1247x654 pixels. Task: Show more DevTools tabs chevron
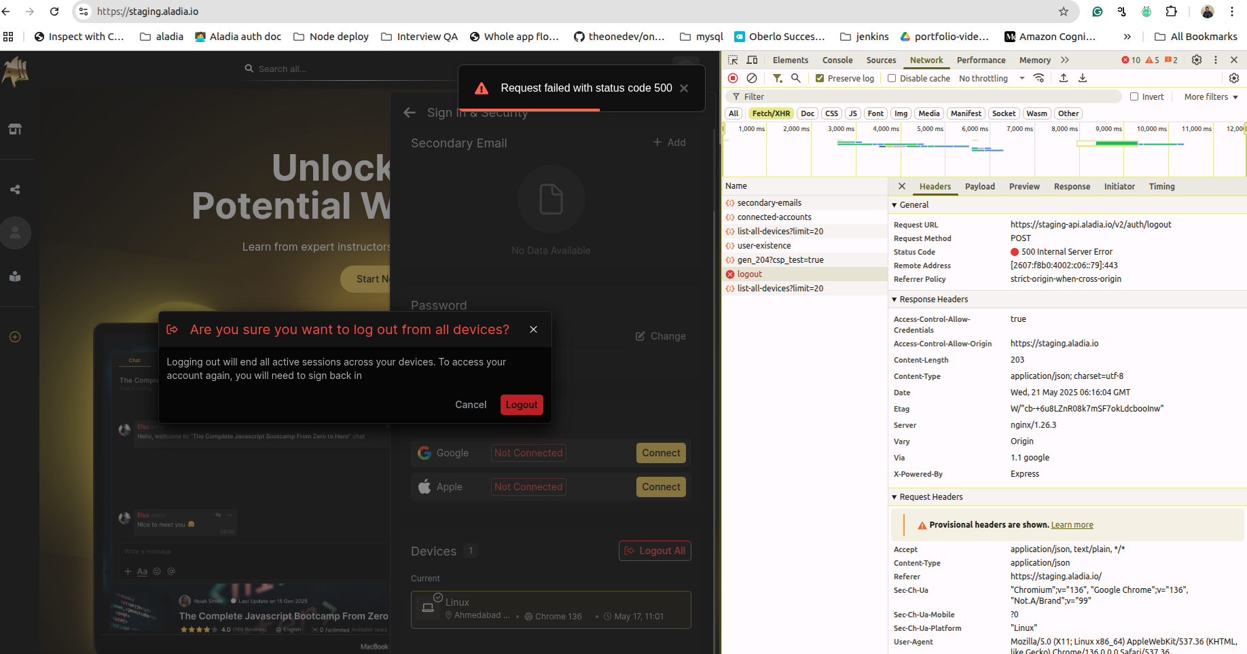point(1065,60)
